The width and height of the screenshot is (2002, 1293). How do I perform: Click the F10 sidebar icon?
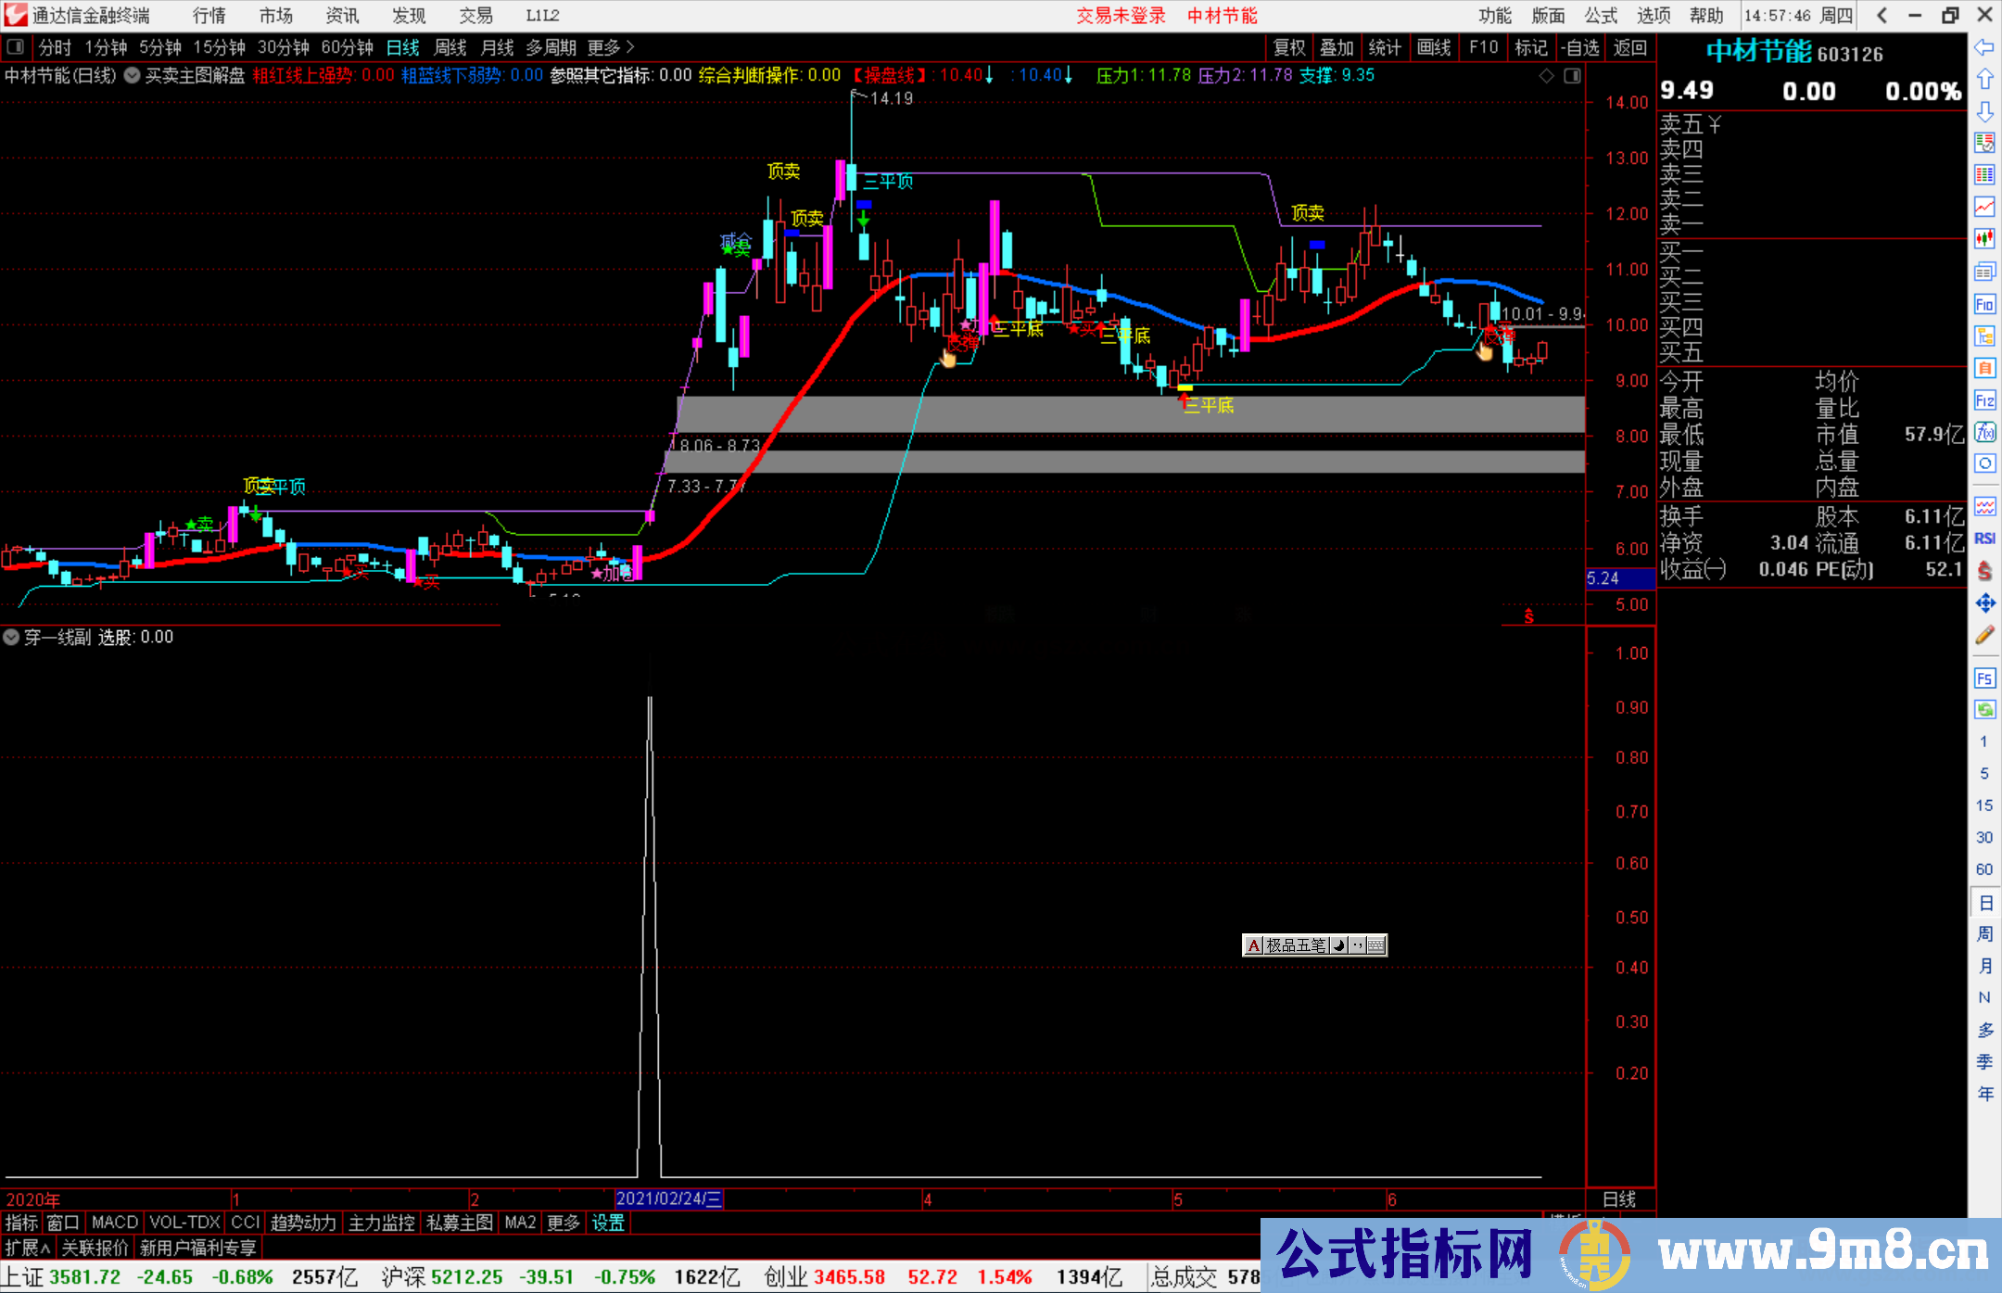click(x=1984, y=304)
